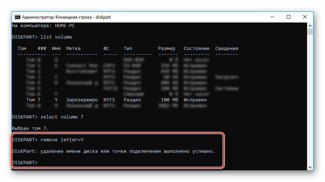Click the label 'Зарезервиро' in the table
The height and width of the screenshot is (182, 325).
pos(82,100)
